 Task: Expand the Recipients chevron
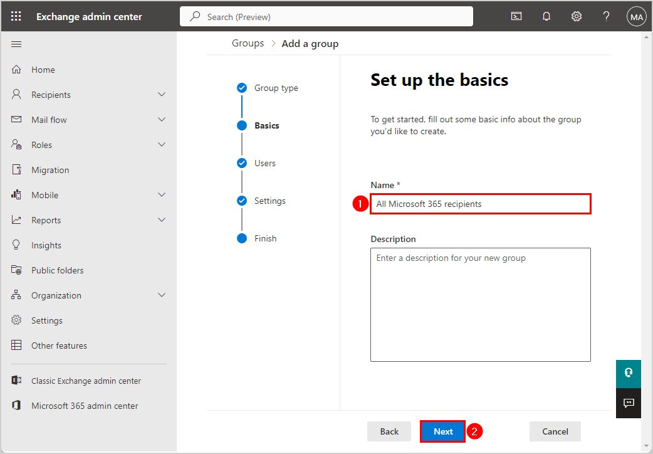pyautogui.click(x=162, y=95)
